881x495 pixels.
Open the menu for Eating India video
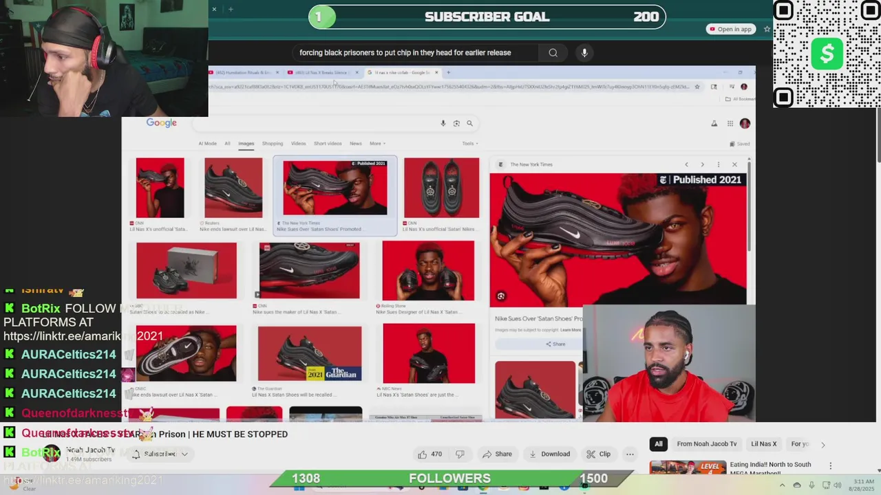tap(830, 466)
